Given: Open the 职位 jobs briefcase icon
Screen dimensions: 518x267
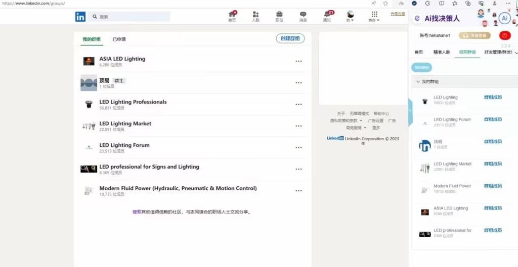Looking at the screenshot, I should (279, 16).
